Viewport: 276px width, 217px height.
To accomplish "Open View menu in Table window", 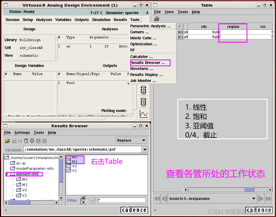I will tap(169, 12).
